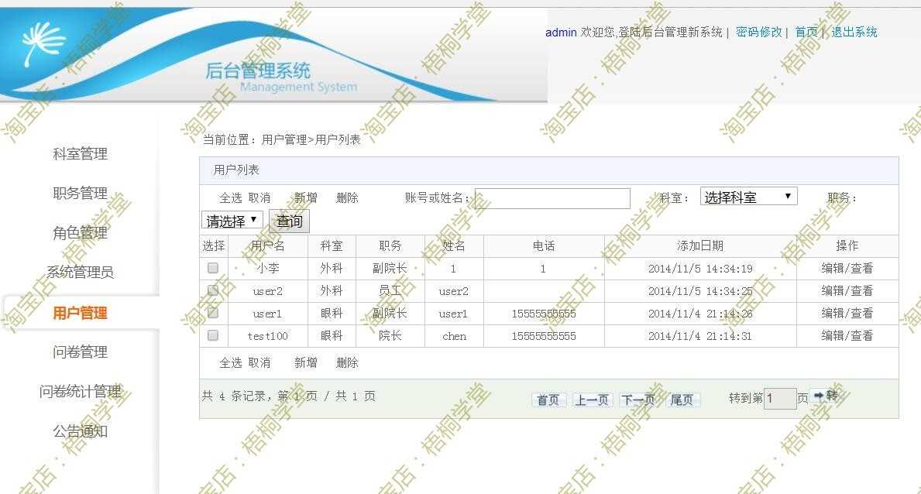The width and height of the screenshot is (921, 494).
Task: Click the username cell test100
Action: point(268,336)
